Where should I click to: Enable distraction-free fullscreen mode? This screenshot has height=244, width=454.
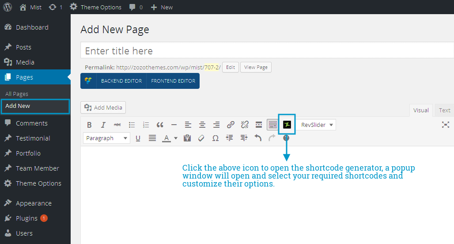click(446, 125)
